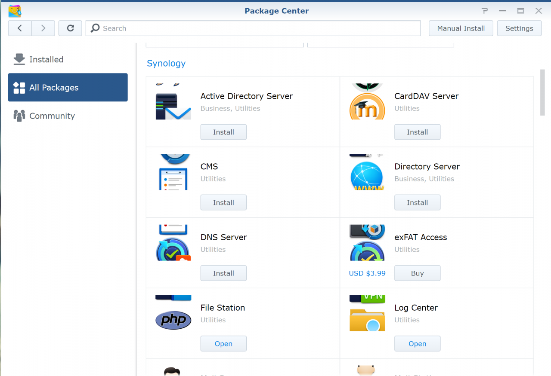This screenshot has width=551, height=376.
Task: Click the USD $3.99 price link
Action: point(367,273)
